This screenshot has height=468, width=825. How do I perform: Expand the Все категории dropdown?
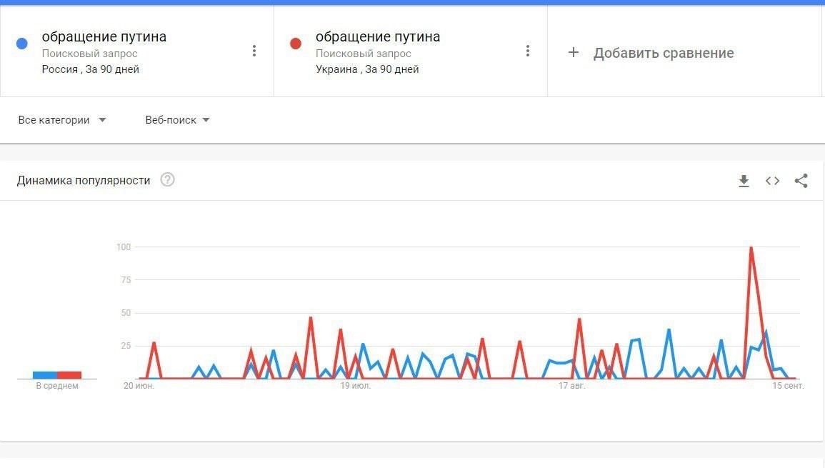[x=62, y=120]
